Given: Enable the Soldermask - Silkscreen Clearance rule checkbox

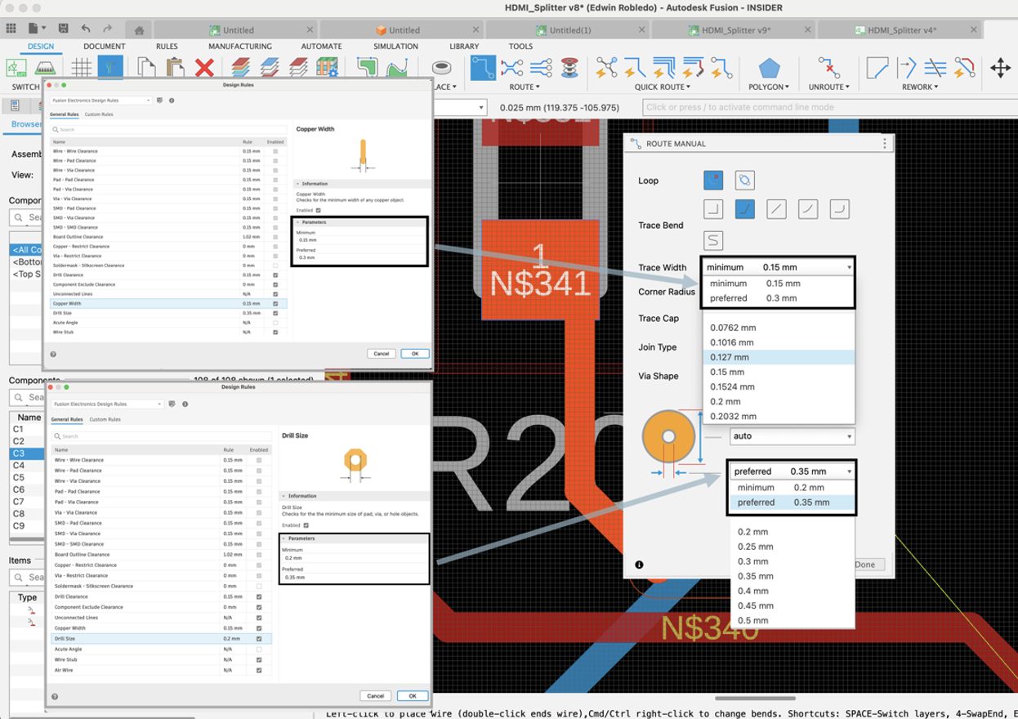Looking at the screenshot, I should click(x=276, y=266).
